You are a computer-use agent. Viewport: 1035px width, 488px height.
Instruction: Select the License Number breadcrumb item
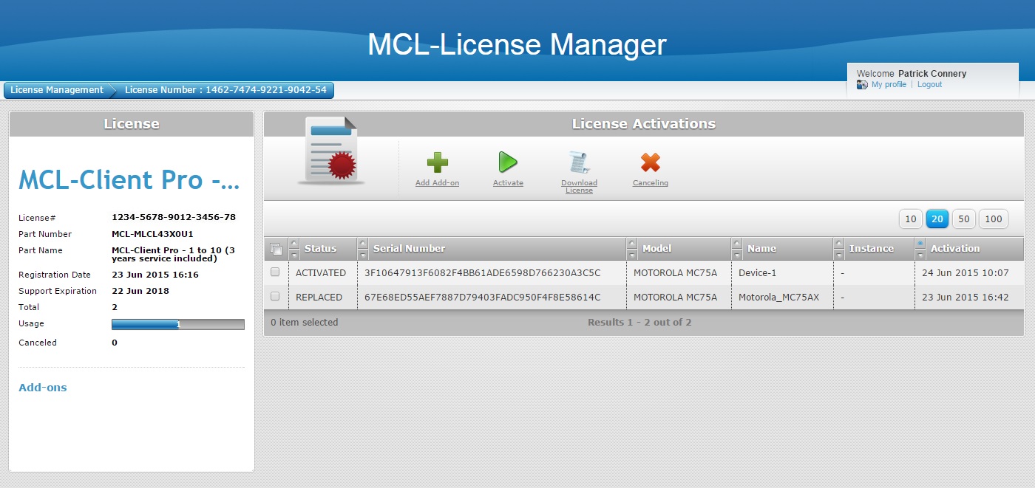[225, 90]
